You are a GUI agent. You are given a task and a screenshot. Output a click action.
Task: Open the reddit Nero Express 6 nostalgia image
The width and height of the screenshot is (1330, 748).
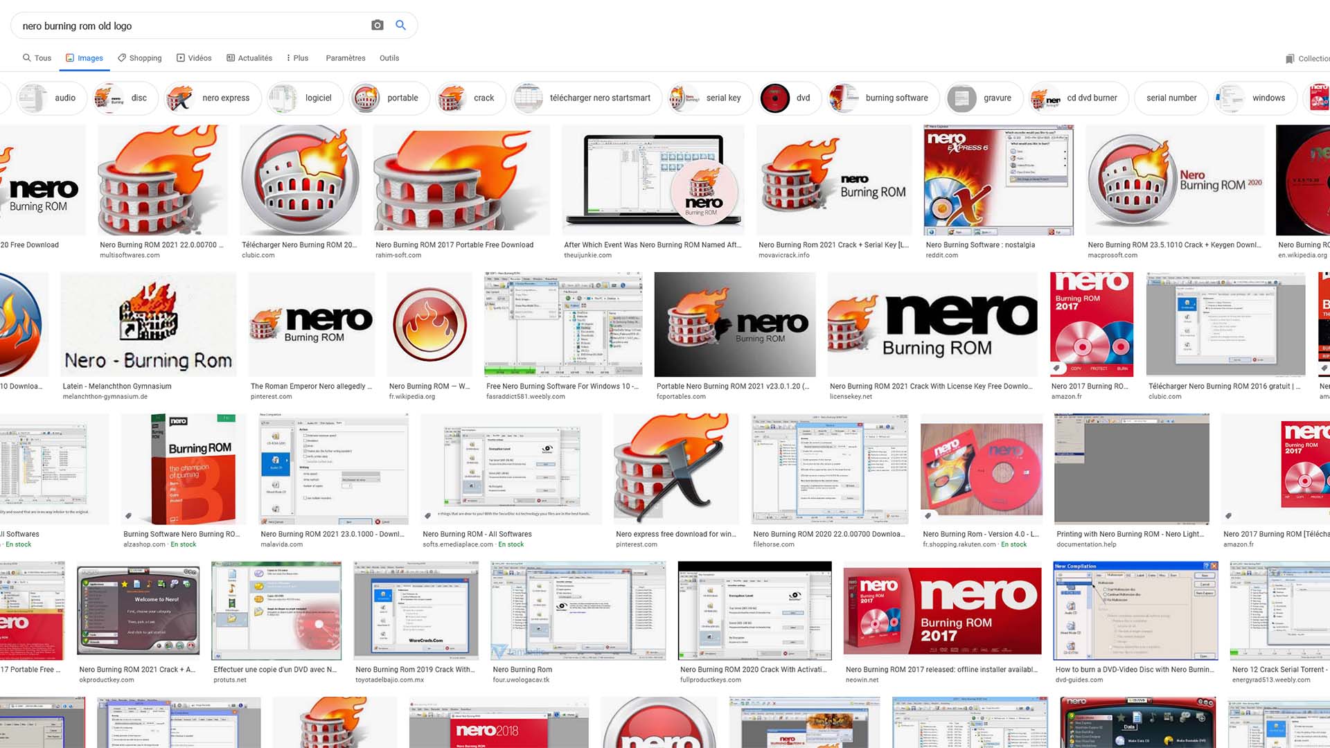[x=999, y=180]
